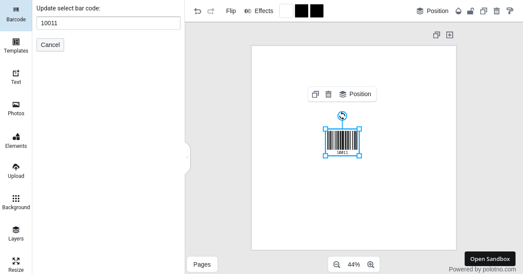The width and height of the screenshot is (523, 274).
Task: Adjust opacity with the droplet icon
Action: tap(458, 11)
